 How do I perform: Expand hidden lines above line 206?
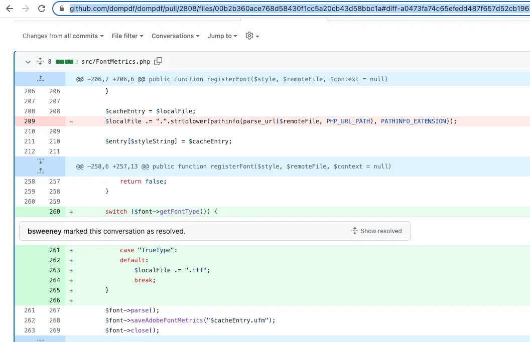pos(40,79)
